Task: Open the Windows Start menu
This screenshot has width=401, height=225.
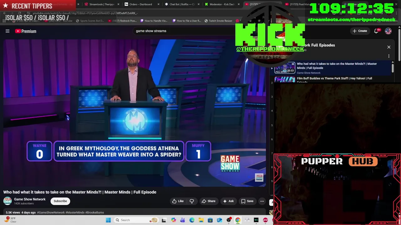Action: (x=108, y=220)
